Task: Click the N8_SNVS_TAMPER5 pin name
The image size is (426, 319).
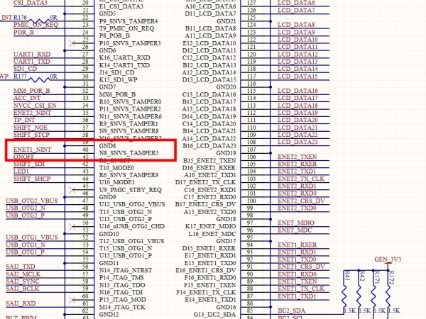Action: point(129,152)
